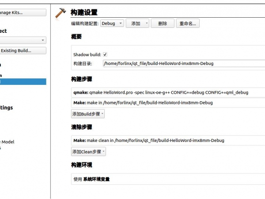Click the 删除 button
This screenshot has height=199, width=265.
[163, 24]
